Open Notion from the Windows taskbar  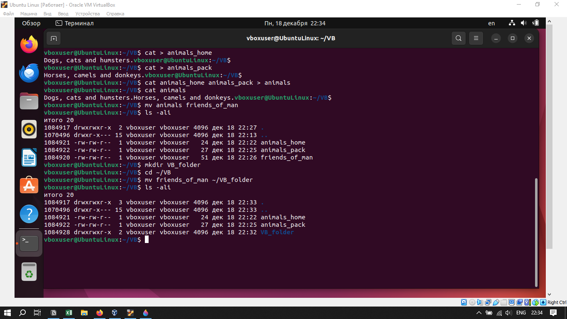tap(54, 313)
